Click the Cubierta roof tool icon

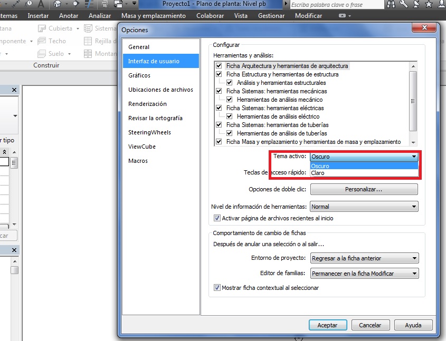(x=42, y=28)
